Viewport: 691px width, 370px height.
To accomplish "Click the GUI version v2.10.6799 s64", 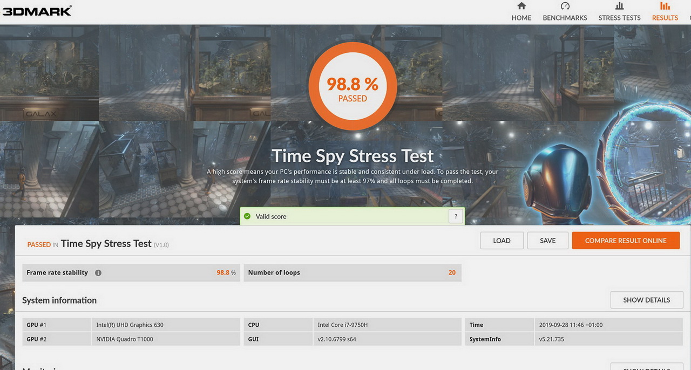I will point(337,339).
